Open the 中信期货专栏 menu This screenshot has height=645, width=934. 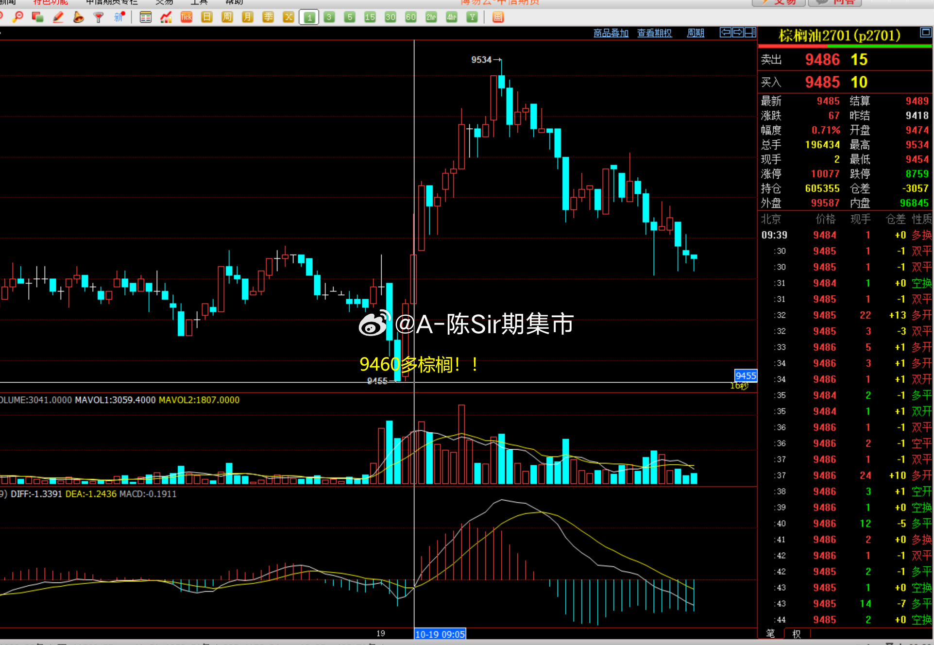(x=112, y=2)
